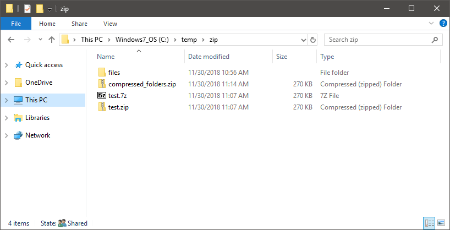The height and width of the screenshot is (230, 450).
Task: Expand the Quick access node
Action: pyautogui.click(x=7, y=65)
